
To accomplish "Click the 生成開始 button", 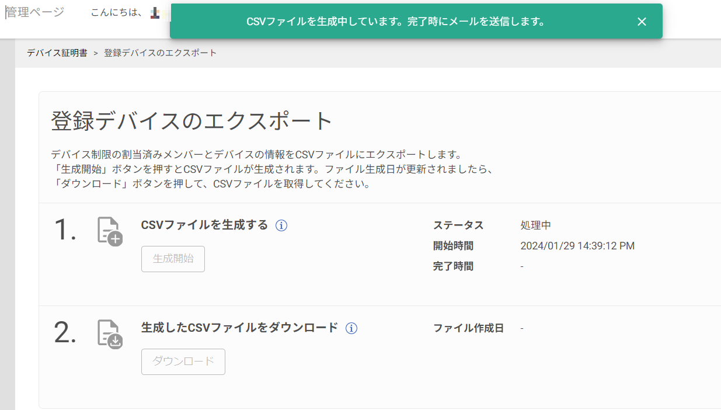I will coord(173,259).
